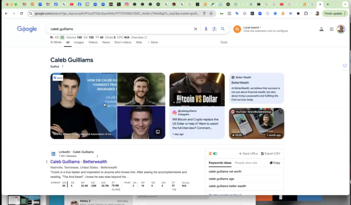Select the Web search tab
The height and width of the screenshot is (205, 351).
139,42
